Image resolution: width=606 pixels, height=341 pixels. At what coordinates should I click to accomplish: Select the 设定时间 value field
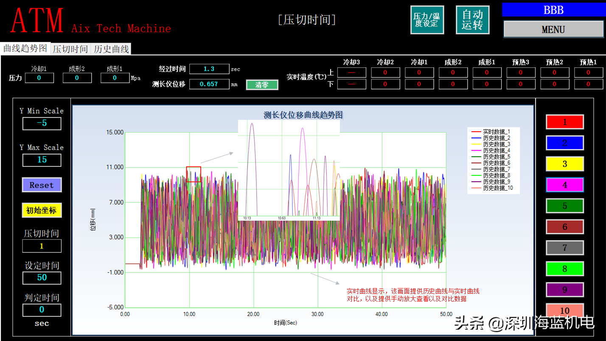pyautogui.click(x=42, y=278)
